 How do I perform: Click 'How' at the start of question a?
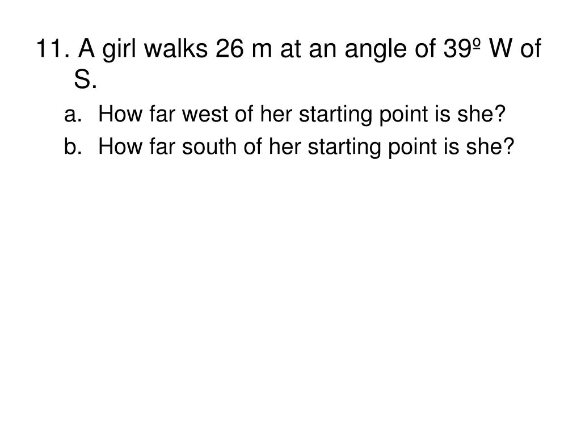click(x=120, y=114)
